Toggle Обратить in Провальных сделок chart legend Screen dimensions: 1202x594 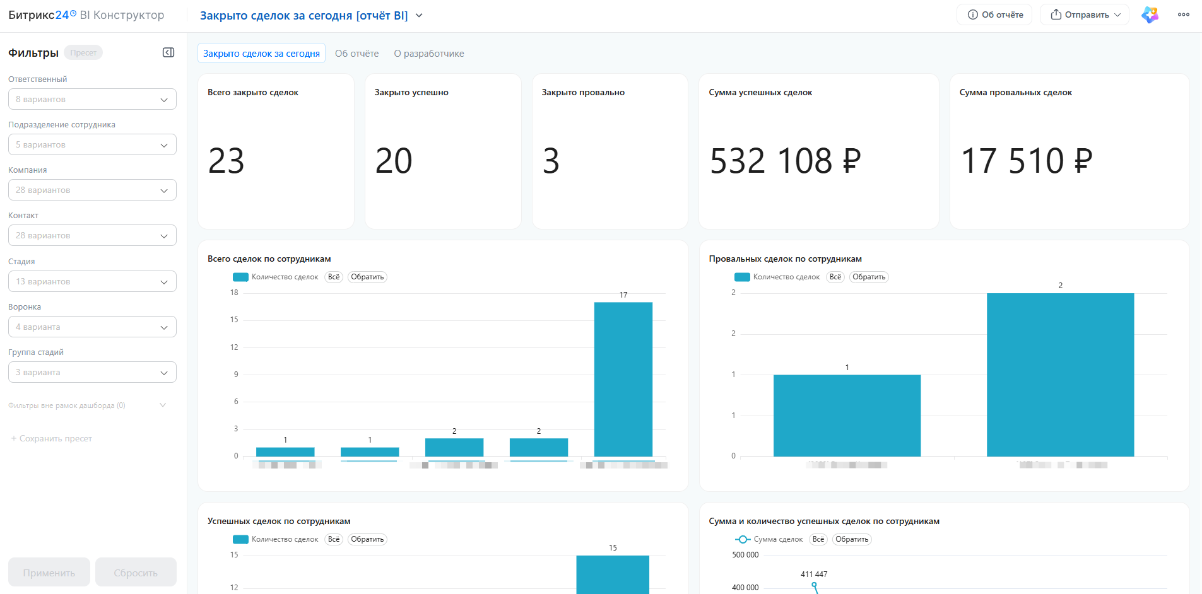(x=869, y=277)
